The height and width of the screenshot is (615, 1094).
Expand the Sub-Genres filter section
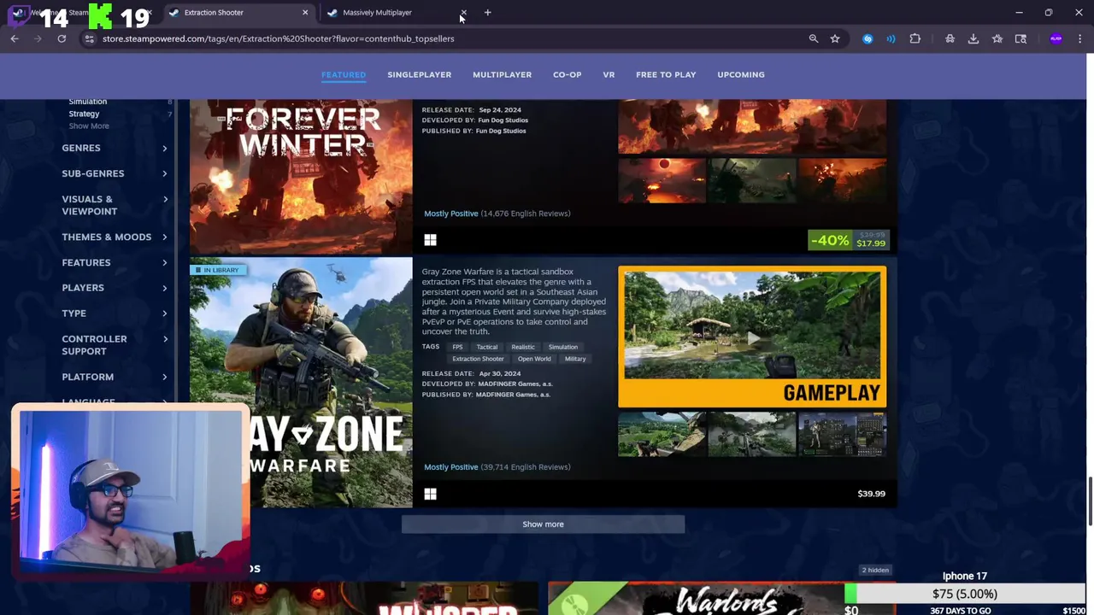pyautogui.click(x=115, y=173)
